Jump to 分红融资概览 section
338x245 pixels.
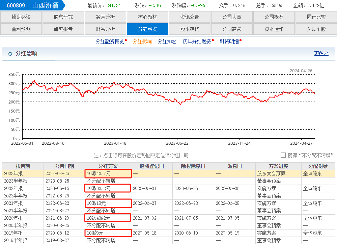coord(110,42)
